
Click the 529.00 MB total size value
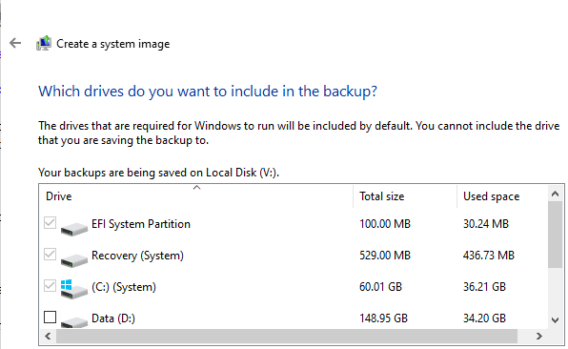(385, 256)
